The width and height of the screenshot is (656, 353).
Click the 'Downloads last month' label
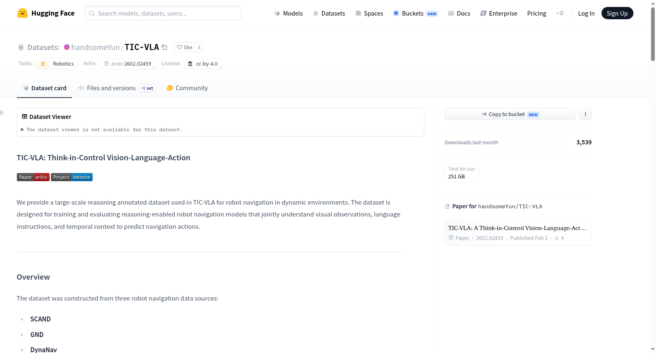[x=471, y=143]
